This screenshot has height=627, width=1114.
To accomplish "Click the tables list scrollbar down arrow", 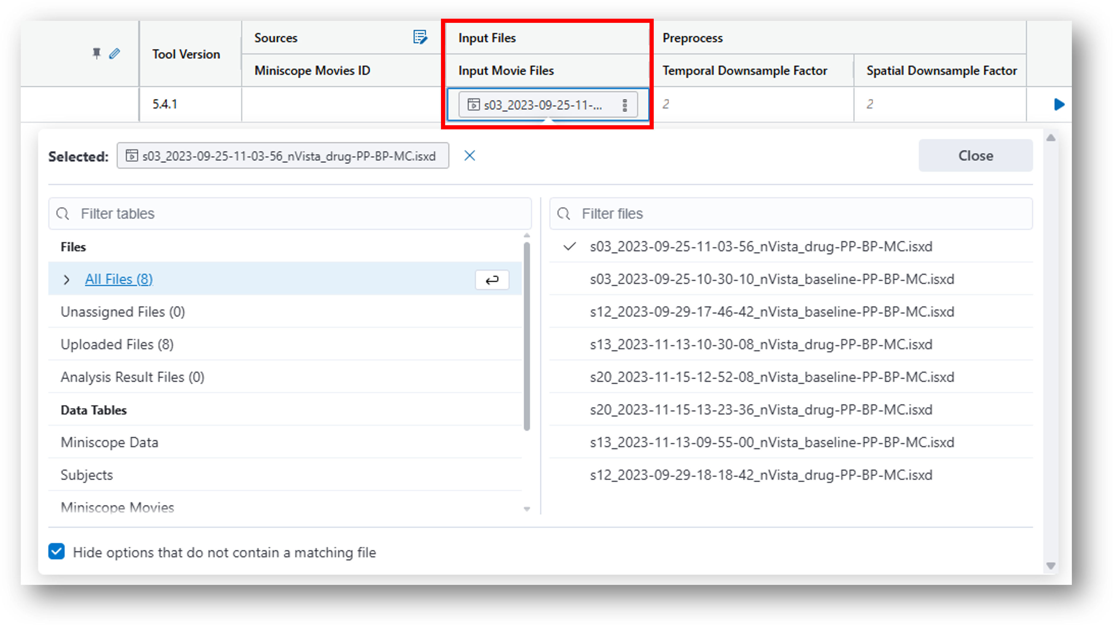I will pyautogui.click(x=526, y=509).
